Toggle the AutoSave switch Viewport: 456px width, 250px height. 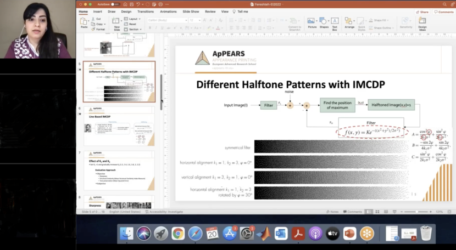tap(115, 4)
